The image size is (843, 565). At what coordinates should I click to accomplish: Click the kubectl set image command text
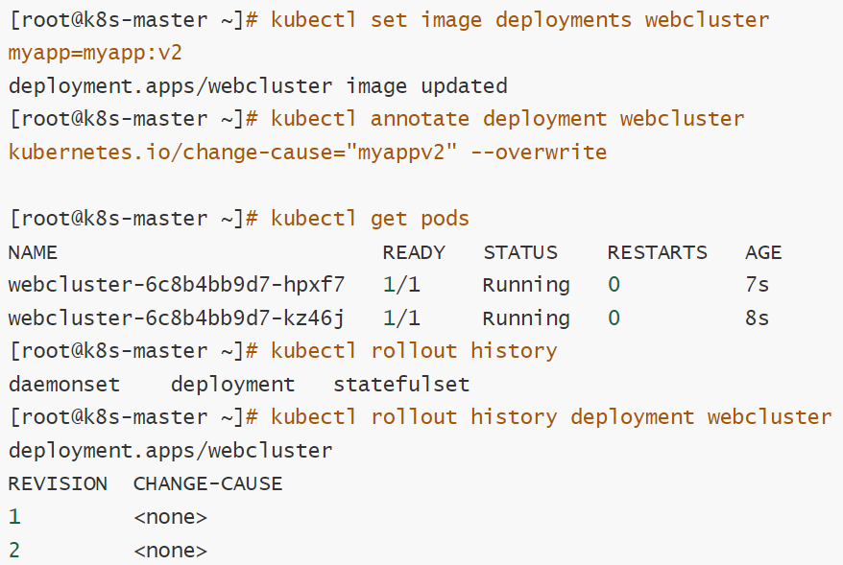point(519,20)
